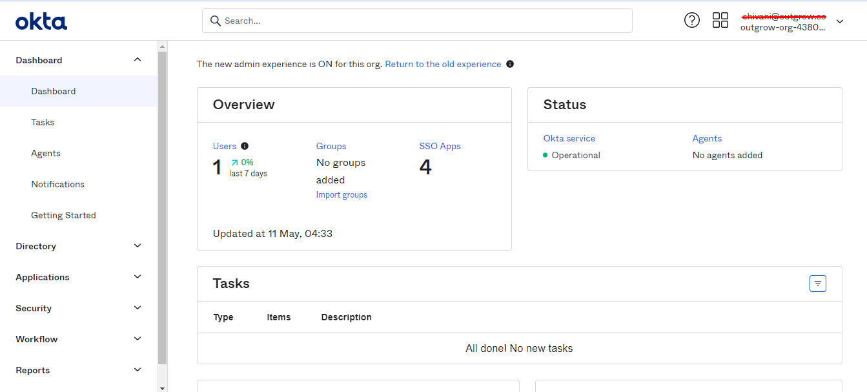Open the Agents link in Status
The width and height of the screenshot is (867, 392).
point(707,138)
